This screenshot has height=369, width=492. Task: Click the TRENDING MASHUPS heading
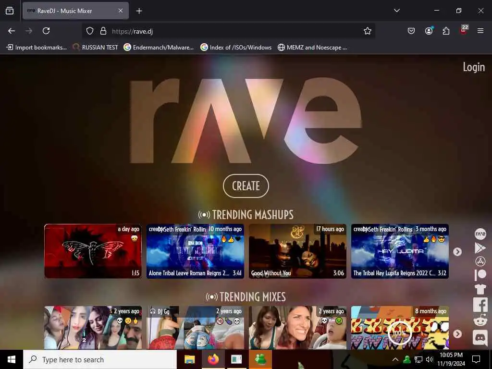click(246, 215)
